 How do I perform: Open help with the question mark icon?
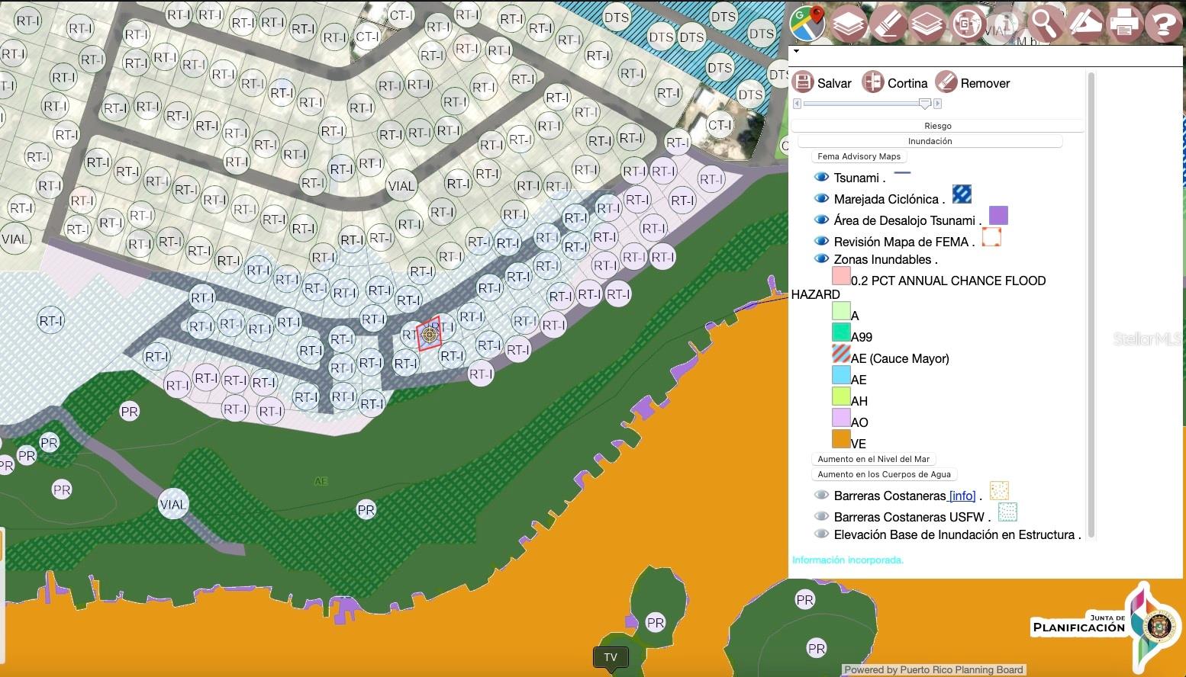click(1163, 24)
